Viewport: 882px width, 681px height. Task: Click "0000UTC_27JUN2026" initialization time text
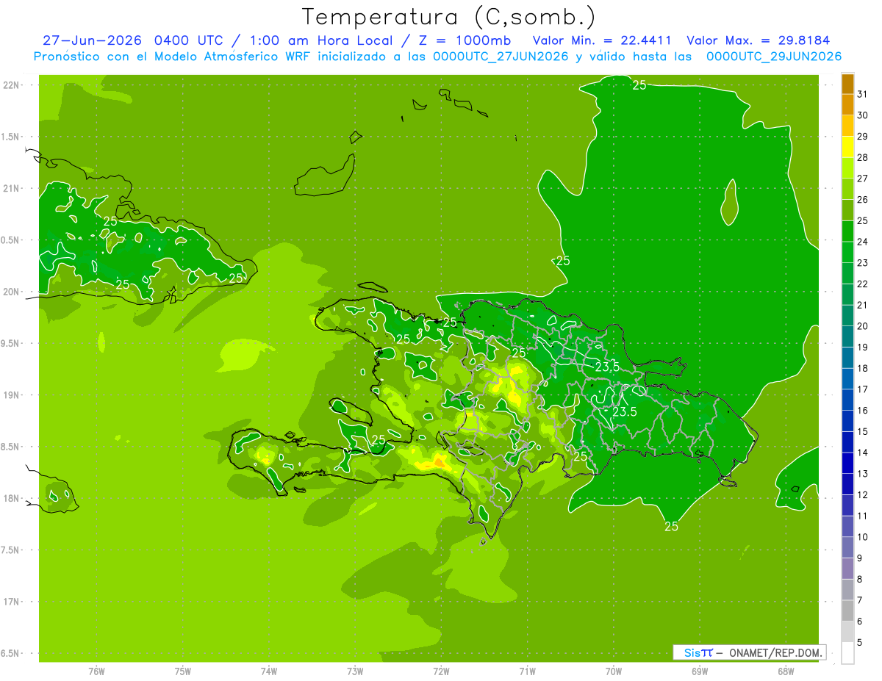[x=501, y=57]
